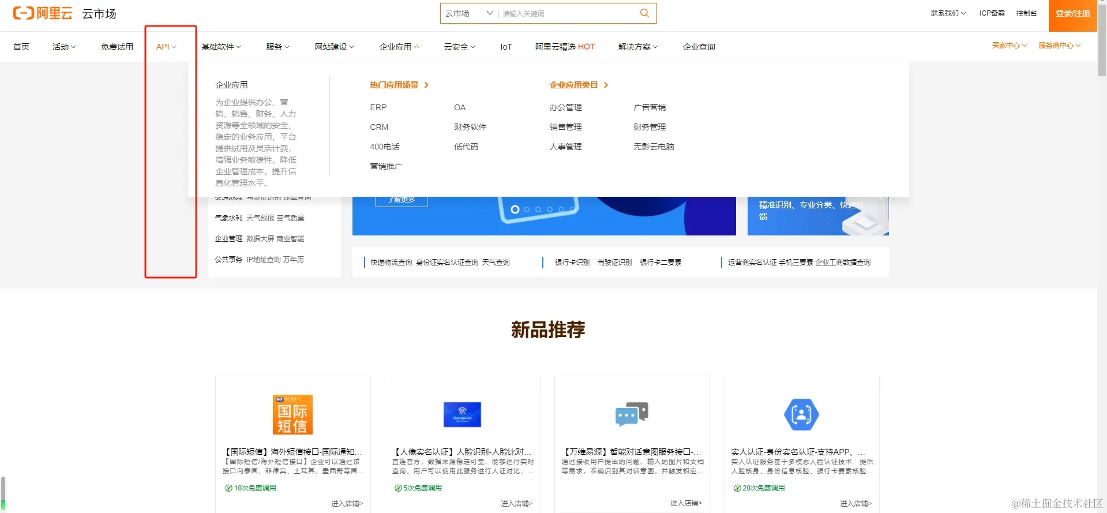
Task: Select ERP in the dropdown panel
Action: pos(378,107)
